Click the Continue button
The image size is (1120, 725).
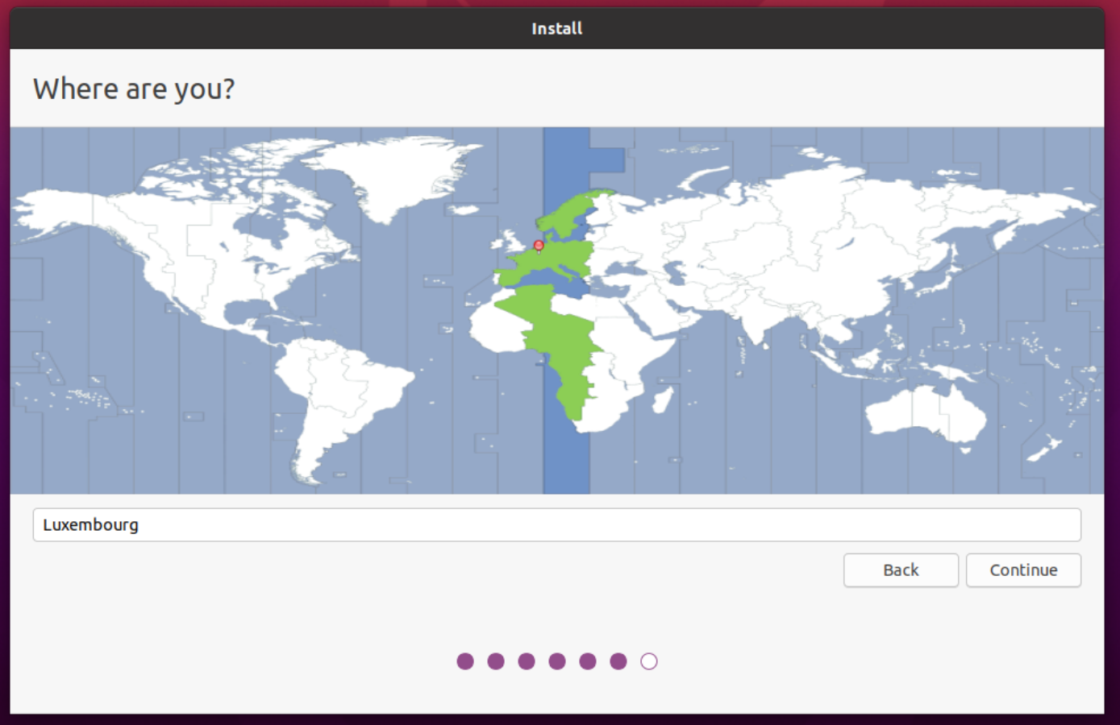(1023, 570)
